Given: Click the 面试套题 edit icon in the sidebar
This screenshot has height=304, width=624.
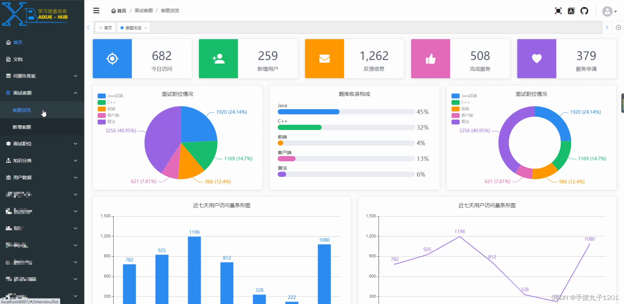Looking at the screenshot, I should (8, 93).
